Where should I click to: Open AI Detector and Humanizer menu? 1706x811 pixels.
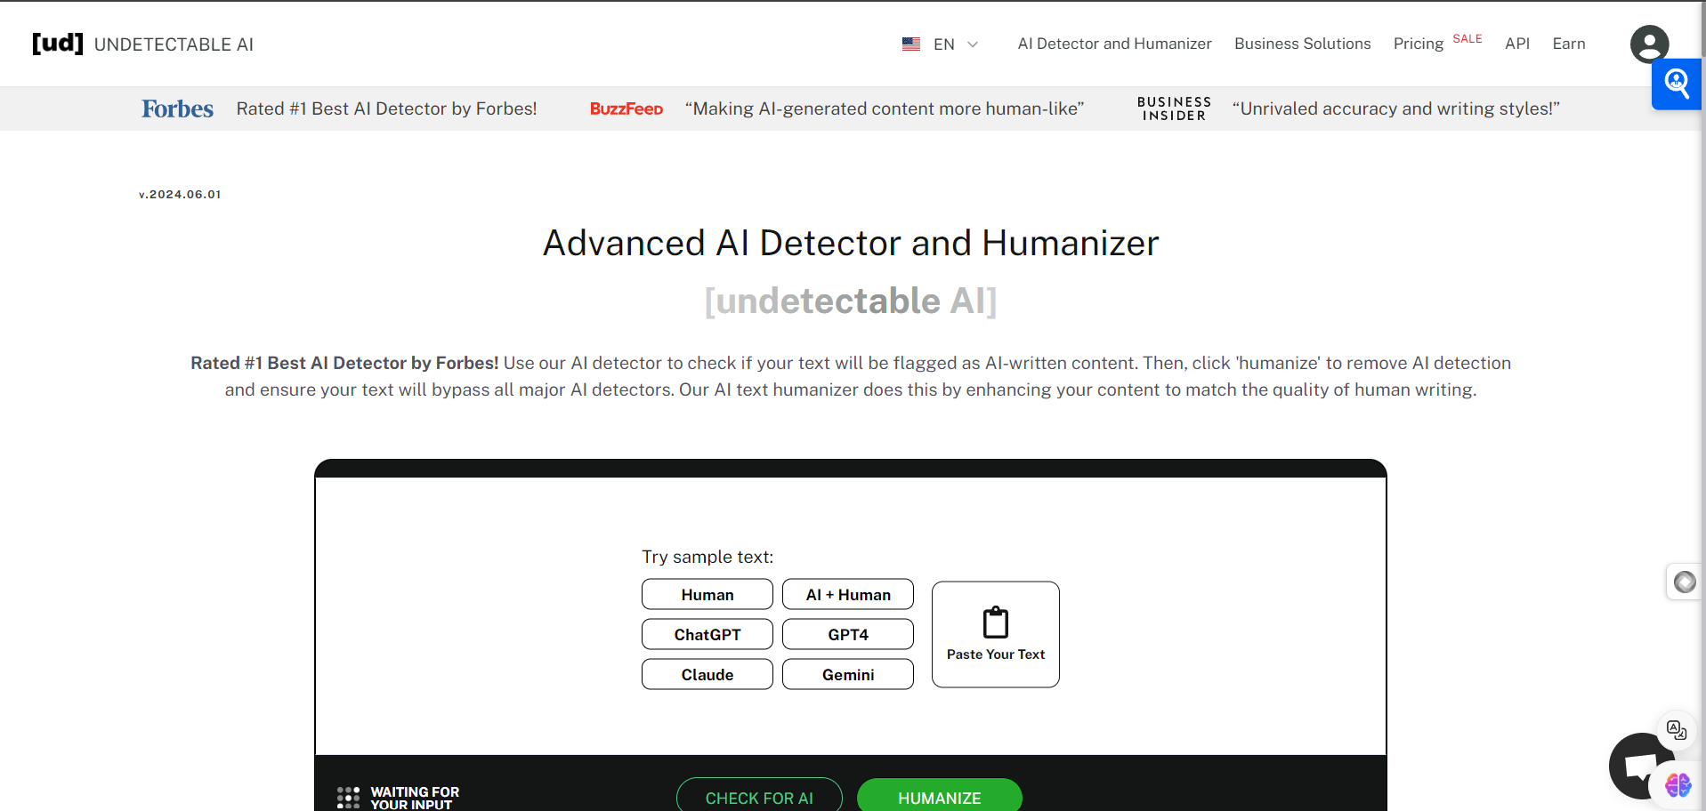pos(1114,44)
